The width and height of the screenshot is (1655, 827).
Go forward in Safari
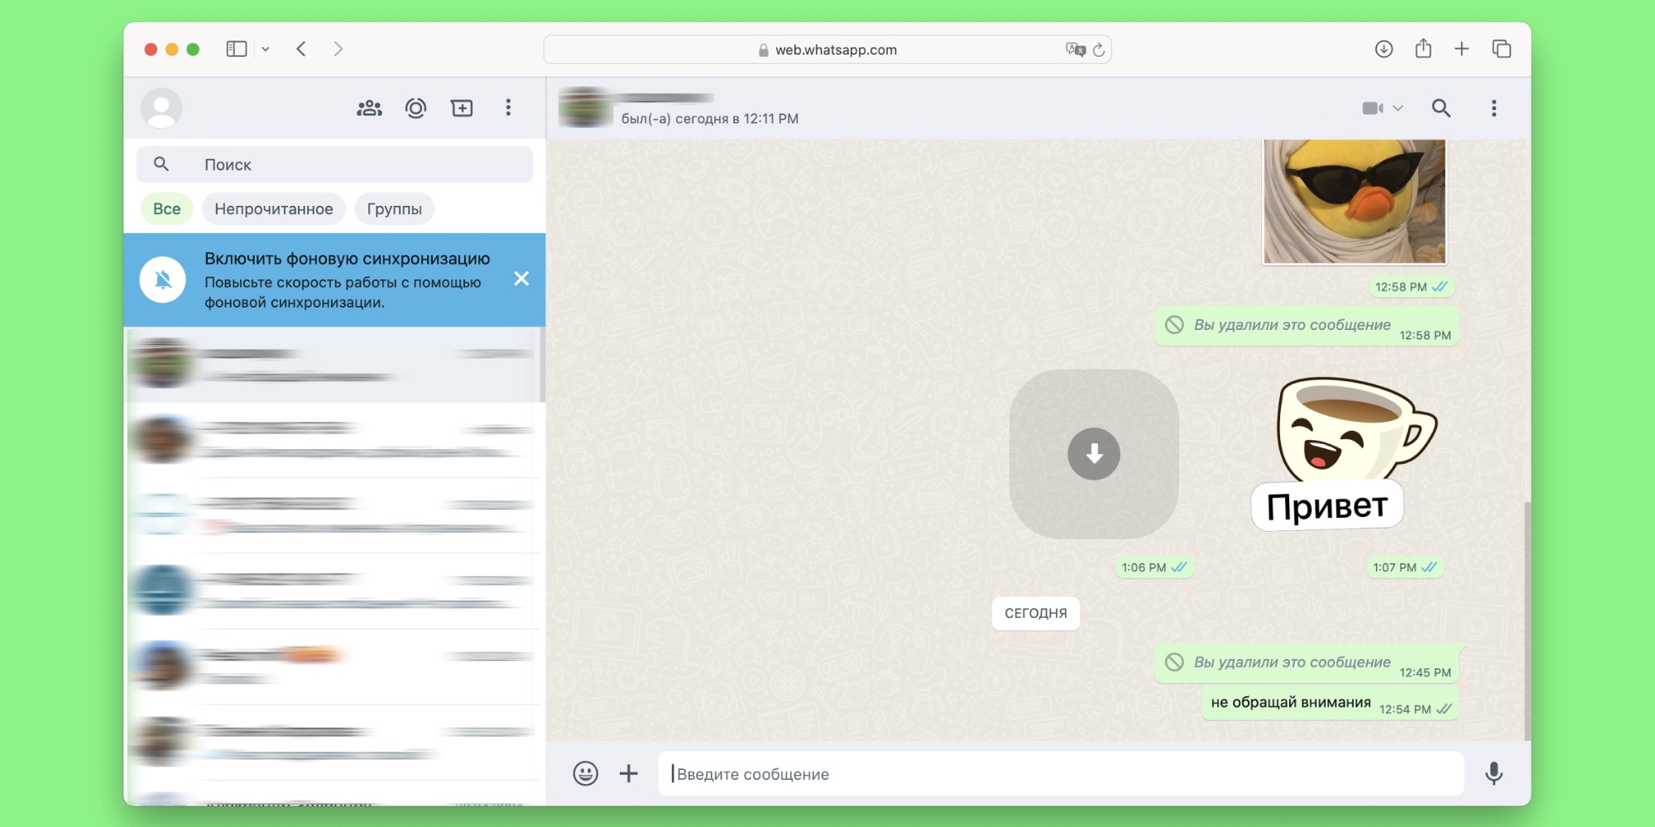338,49
